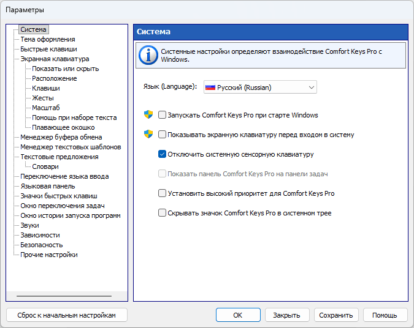
Task: Click the shield icon beside the Windows startup option
Action: [148, 114]
